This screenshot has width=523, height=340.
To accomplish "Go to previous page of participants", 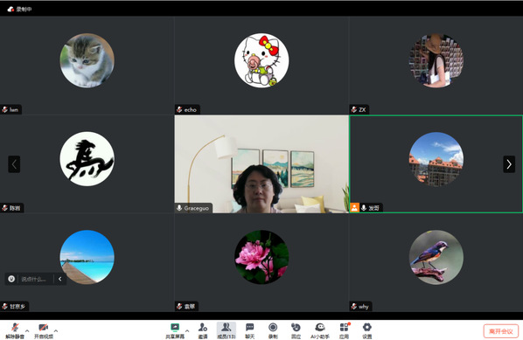I will [14, 164].
